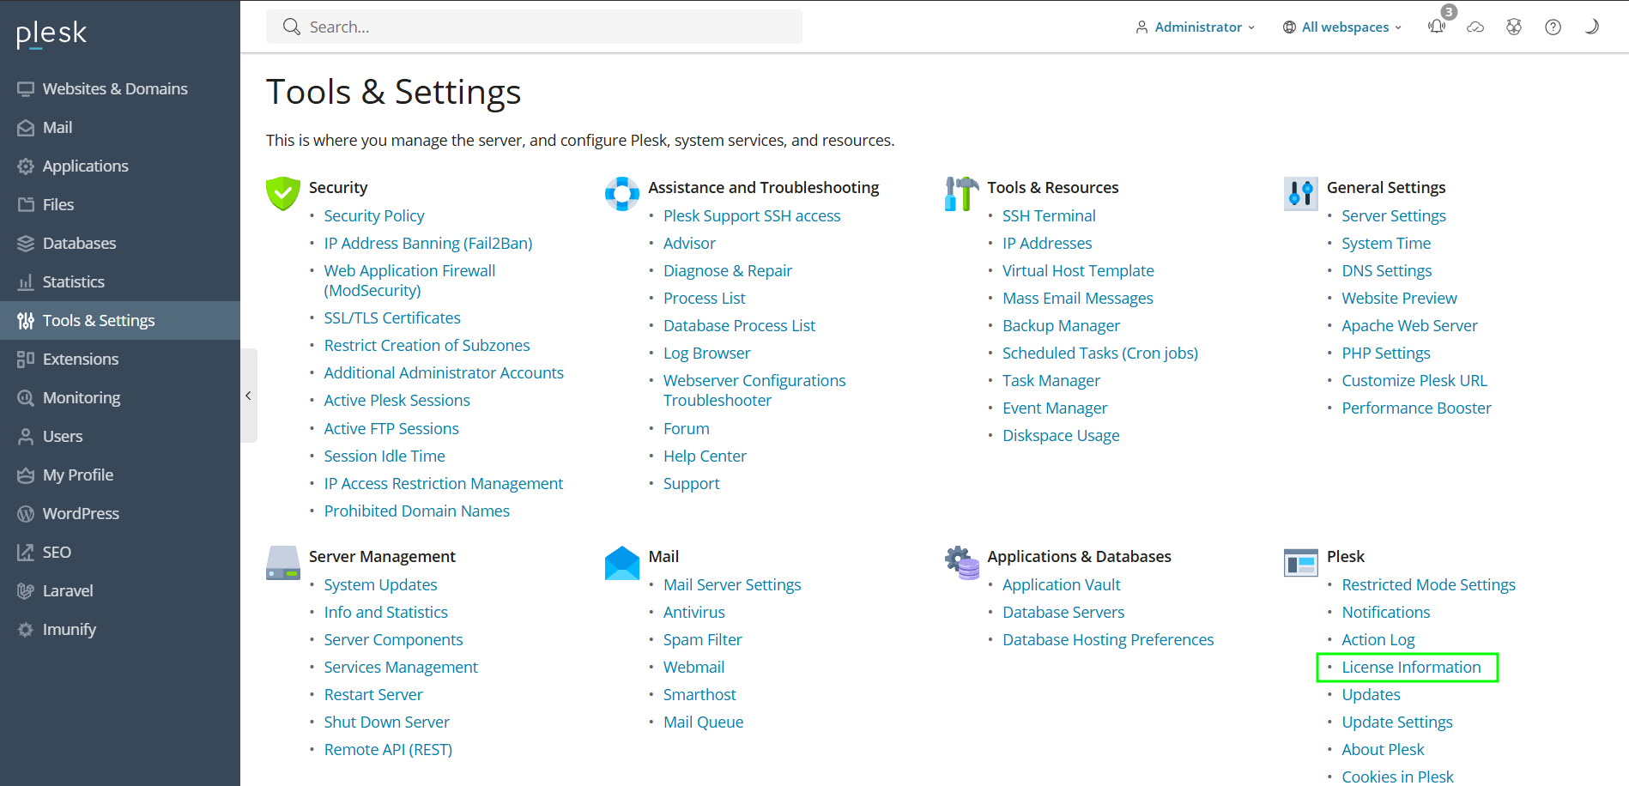Screen dimensions: 1629x786
Task: Open Imunify from its sidebar icon
Action: [x=25, y=629]
